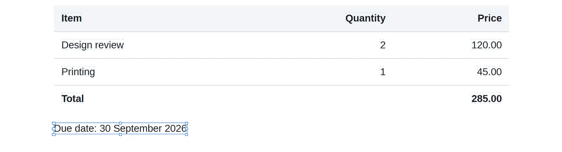
Task: Select the 45.00 price value
Action: [x=489, y=72]
